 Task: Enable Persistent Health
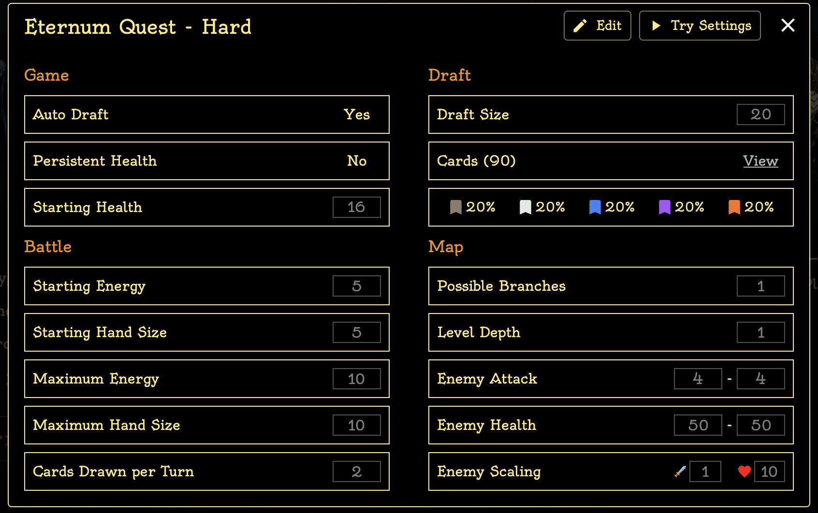(357, 161)
